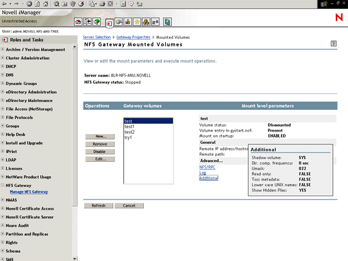The width and height of the screenshot is (348, 261).
Task: Open the View Tree icon with green tree
Action: [96, 22]
